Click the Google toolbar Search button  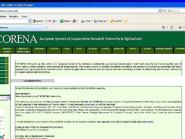point(38,21)
